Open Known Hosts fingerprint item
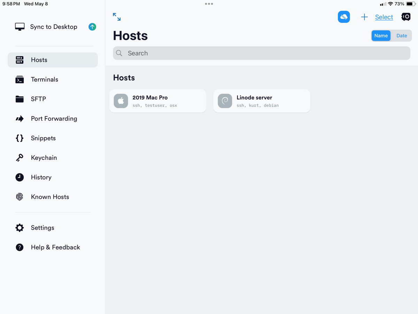418x314 pixels. click(x=50, y=197)
